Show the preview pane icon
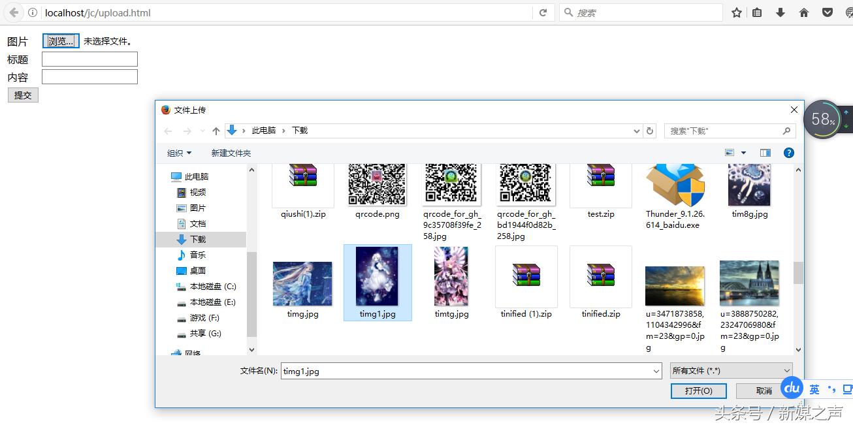853x427 pixels. pos(765,152)
